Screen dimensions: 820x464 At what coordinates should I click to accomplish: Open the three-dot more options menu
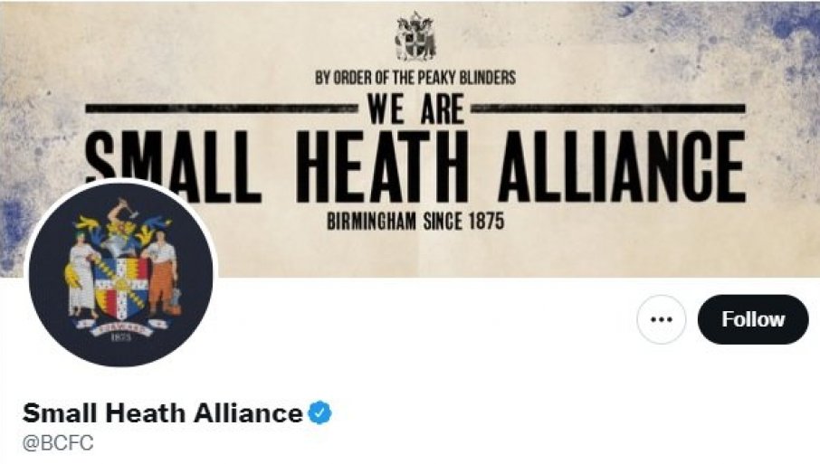click(662, 319)
